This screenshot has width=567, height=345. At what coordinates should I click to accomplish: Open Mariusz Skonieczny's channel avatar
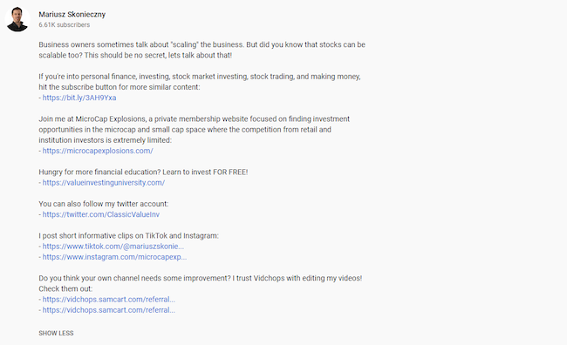(17, 19)
